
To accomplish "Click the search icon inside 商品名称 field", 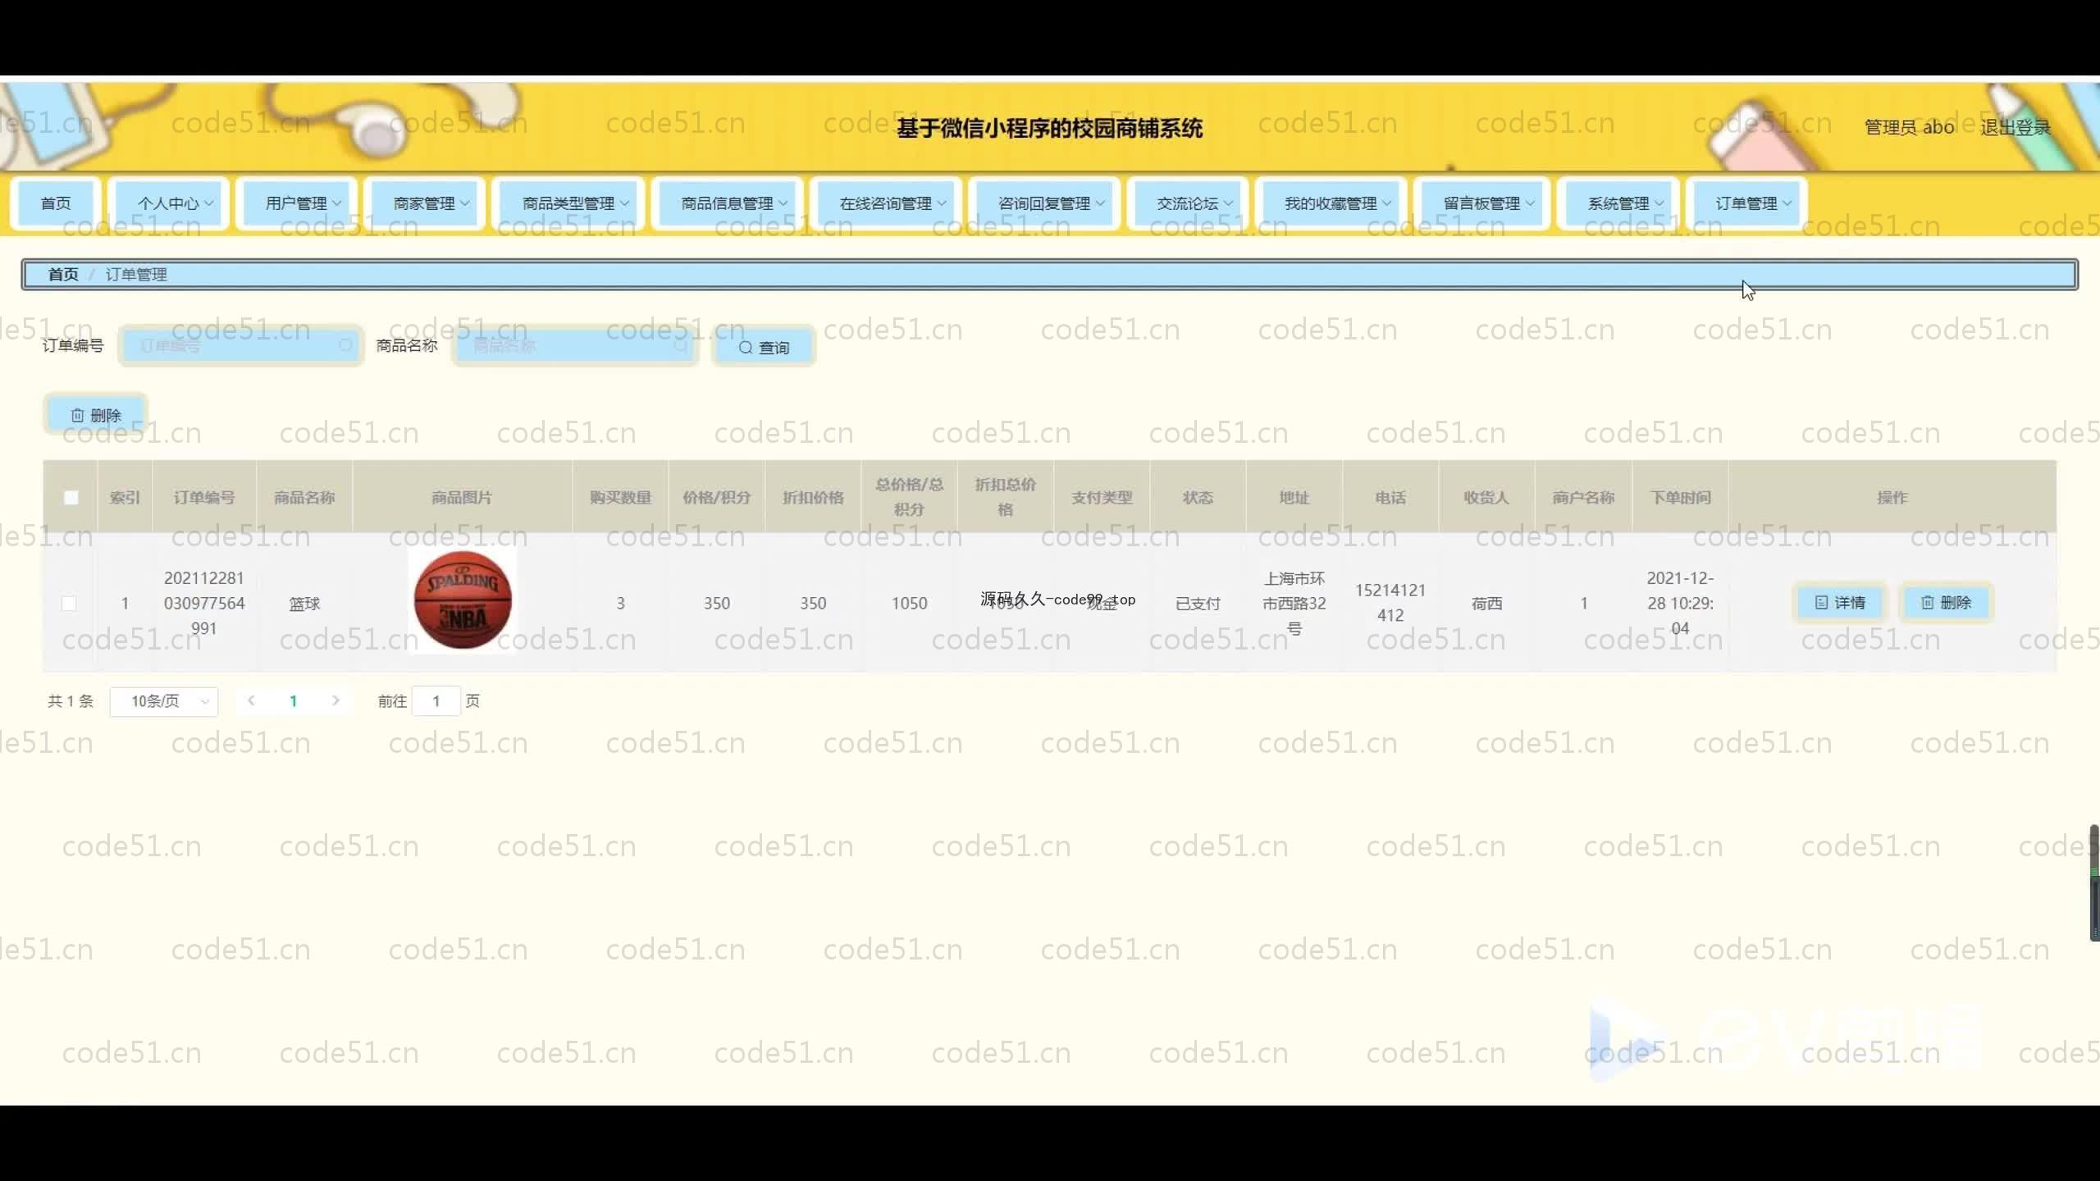I will [x=680, y=345].
